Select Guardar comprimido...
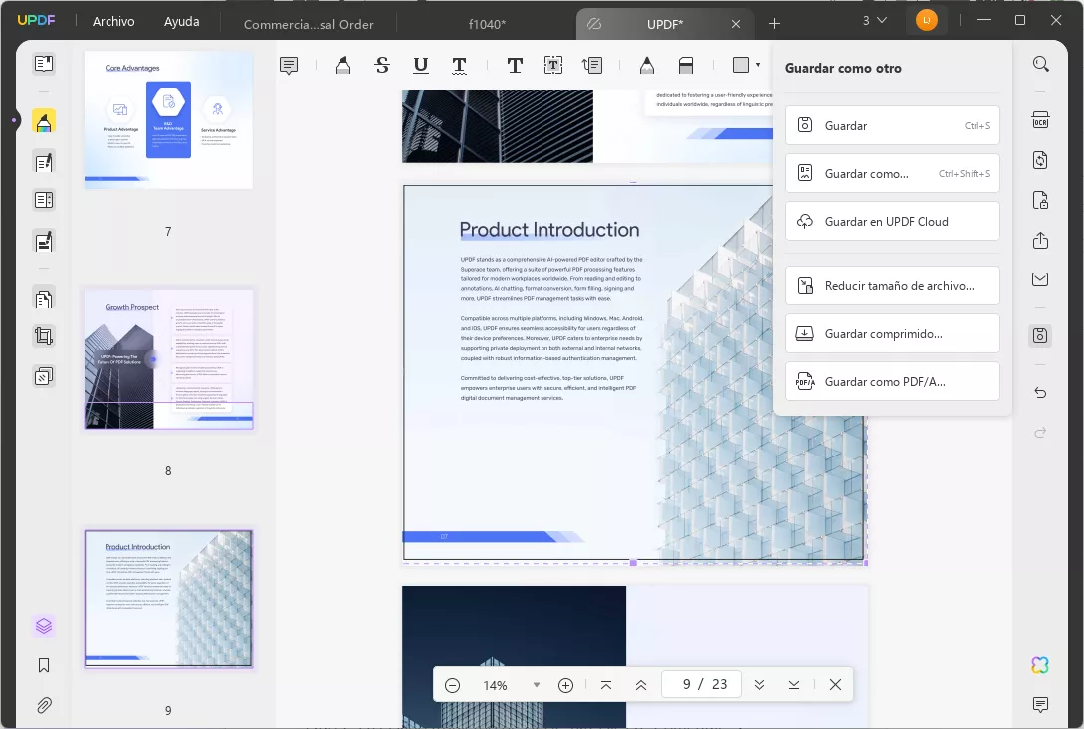 [893, 334]
